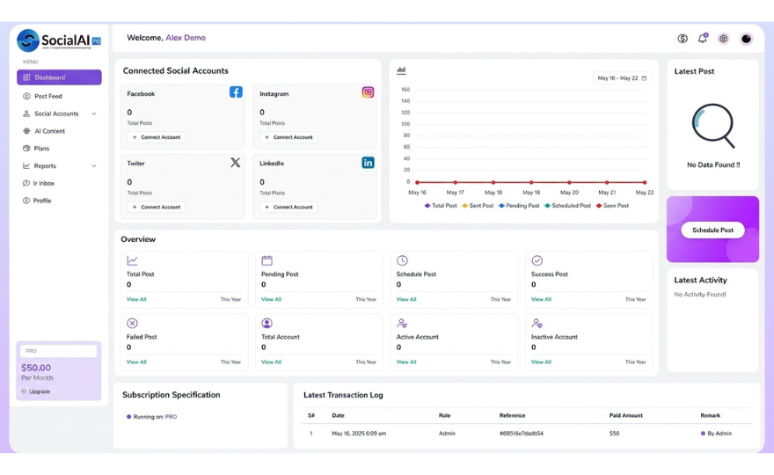The width and height of the screenshot is (774, 475).
Task: Toggle Sent Post legend series
Action: [x=478, y=206]
